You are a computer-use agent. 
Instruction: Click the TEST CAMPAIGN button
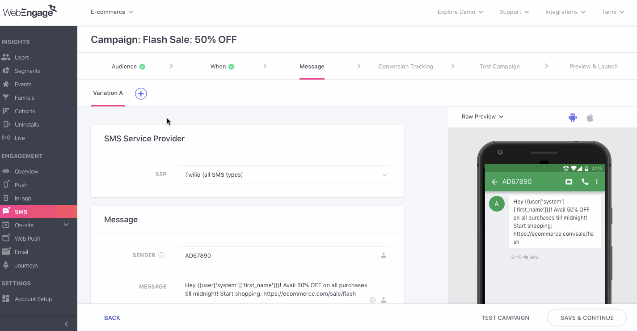click(505, 318)
